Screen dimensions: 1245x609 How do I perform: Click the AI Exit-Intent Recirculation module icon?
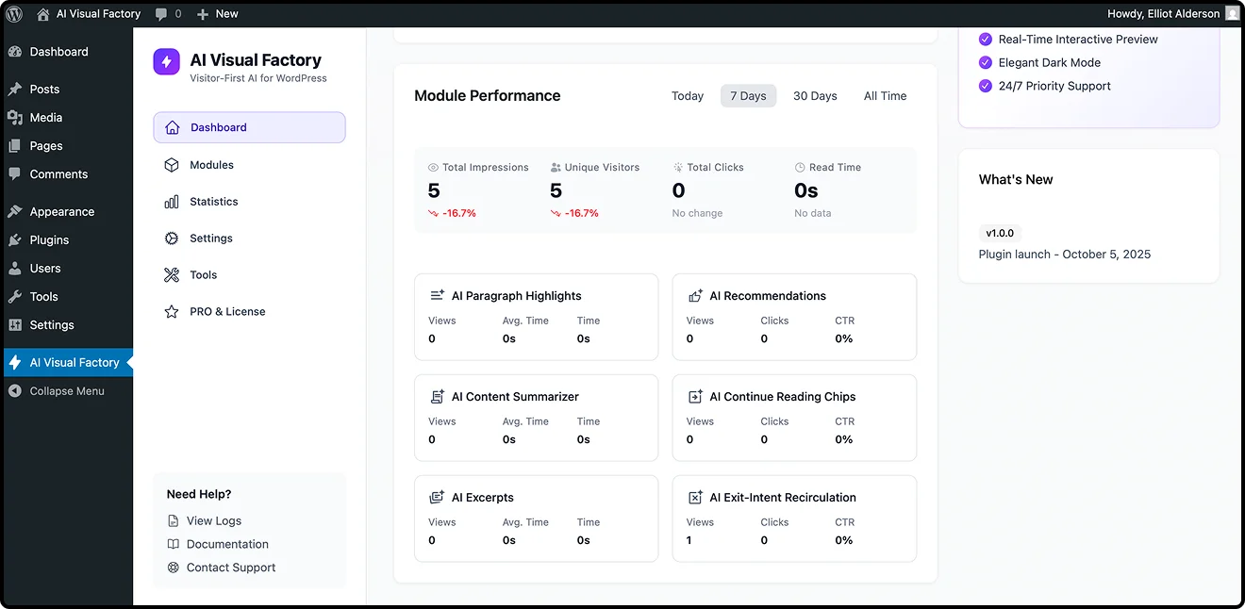pyautogui.click(x=695, y=498)
